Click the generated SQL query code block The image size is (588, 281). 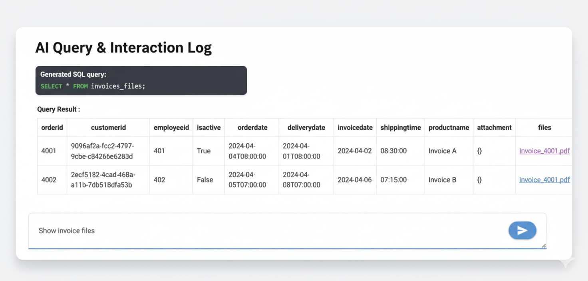141,81
